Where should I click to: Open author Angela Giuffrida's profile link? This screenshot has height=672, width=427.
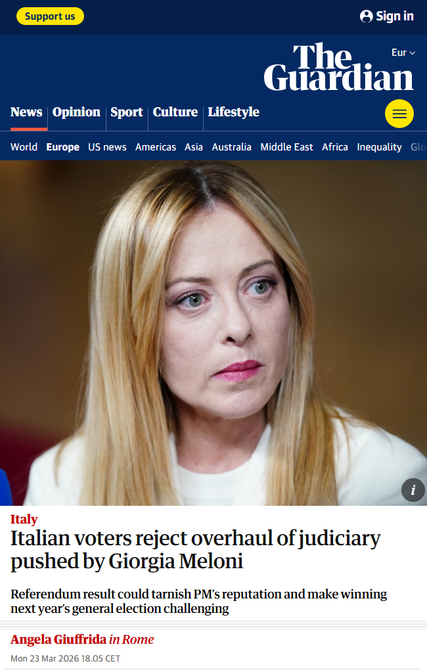pyautogui.click(x=58, y=639)
